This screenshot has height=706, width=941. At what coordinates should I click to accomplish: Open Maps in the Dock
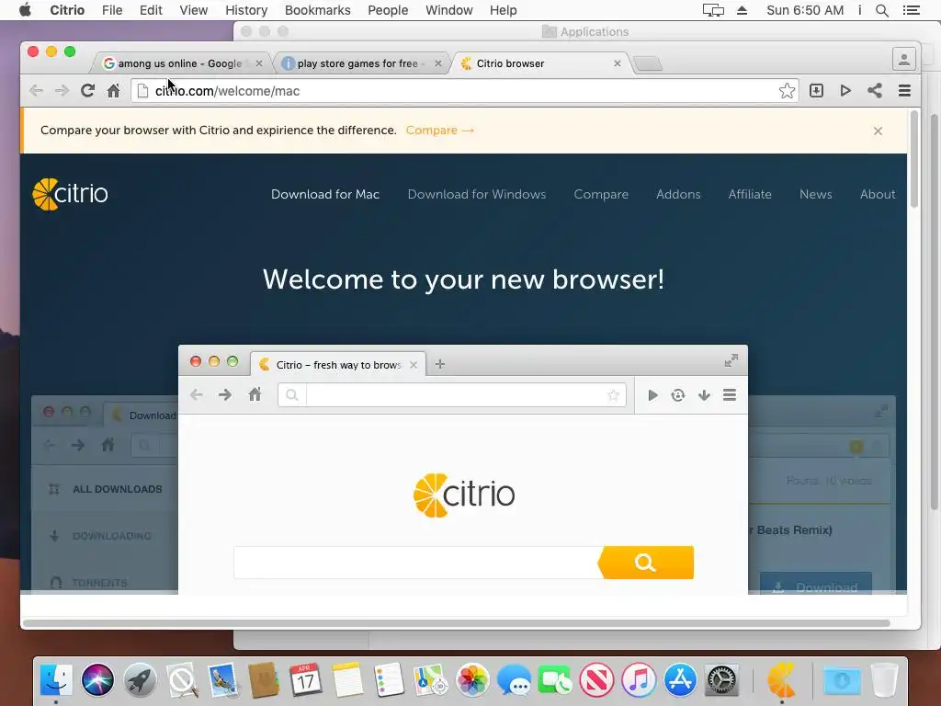(x=430, y=680)
